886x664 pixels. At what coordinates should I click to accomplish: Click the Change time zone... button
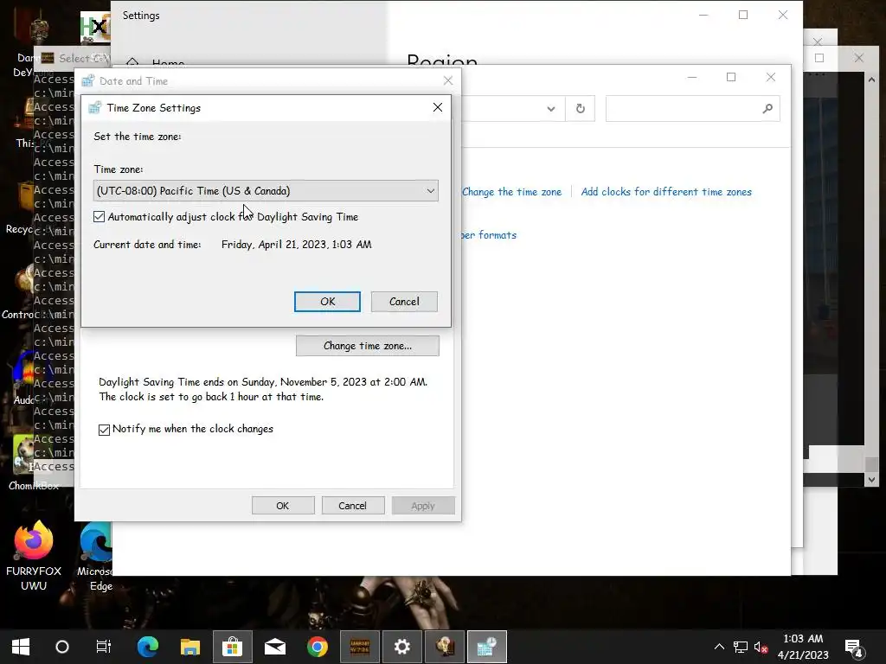[x=367, y=346]
